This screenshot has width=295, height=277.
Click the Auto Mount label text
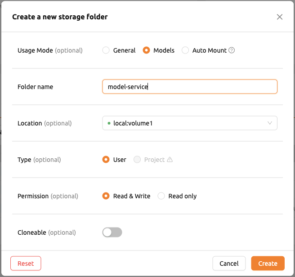(210, 50)
